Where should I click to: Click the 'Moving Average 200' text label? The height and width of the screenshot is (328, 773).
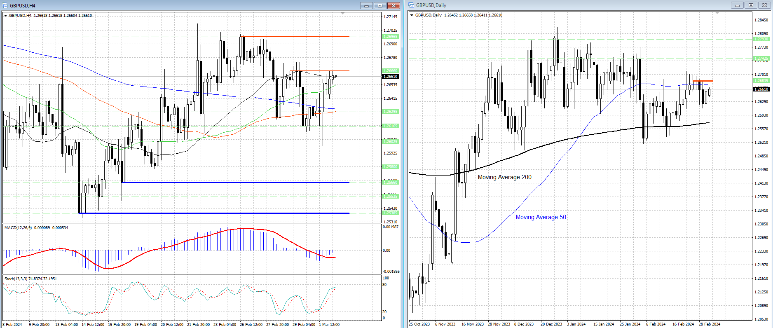coord(504,177)
